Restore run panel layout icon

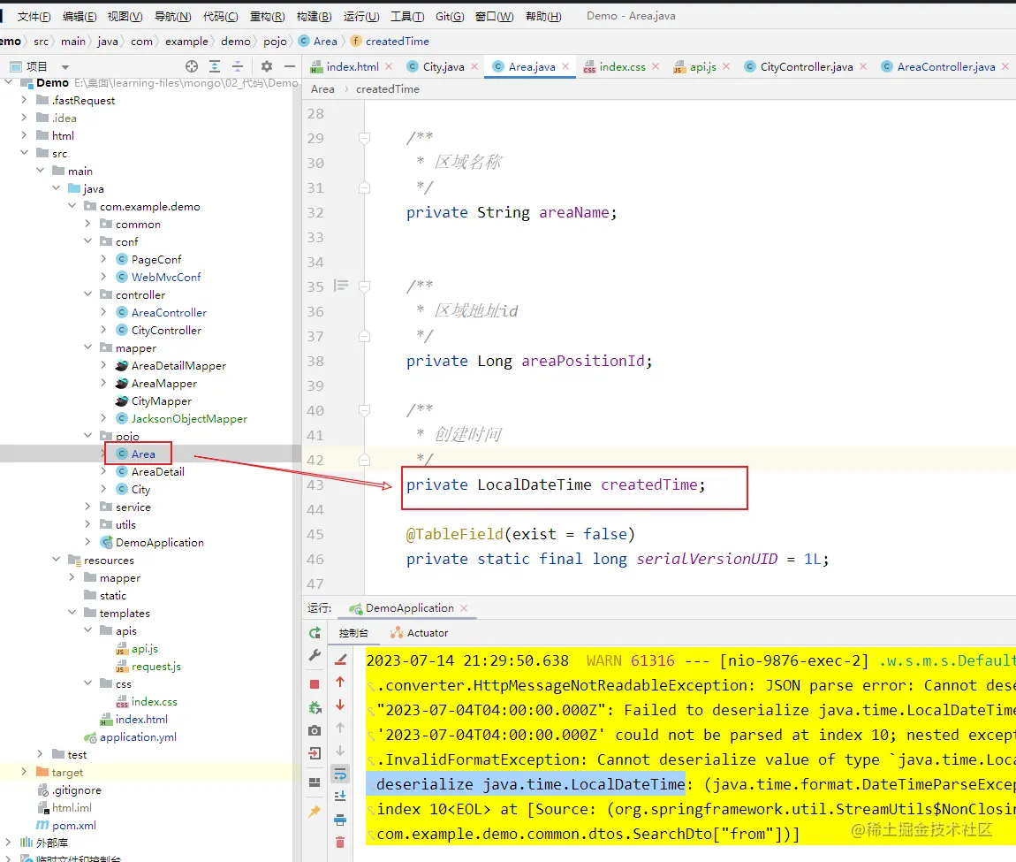coord(315,782)
